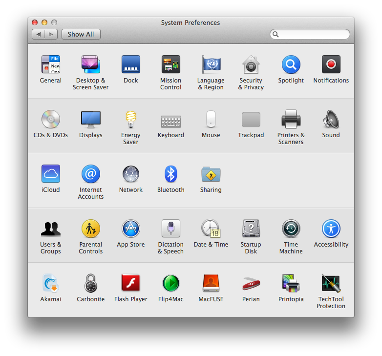The width and height of the screenshot is (382, 356).
Task: Click the search field in the toolbar
Action: (310, 34)
